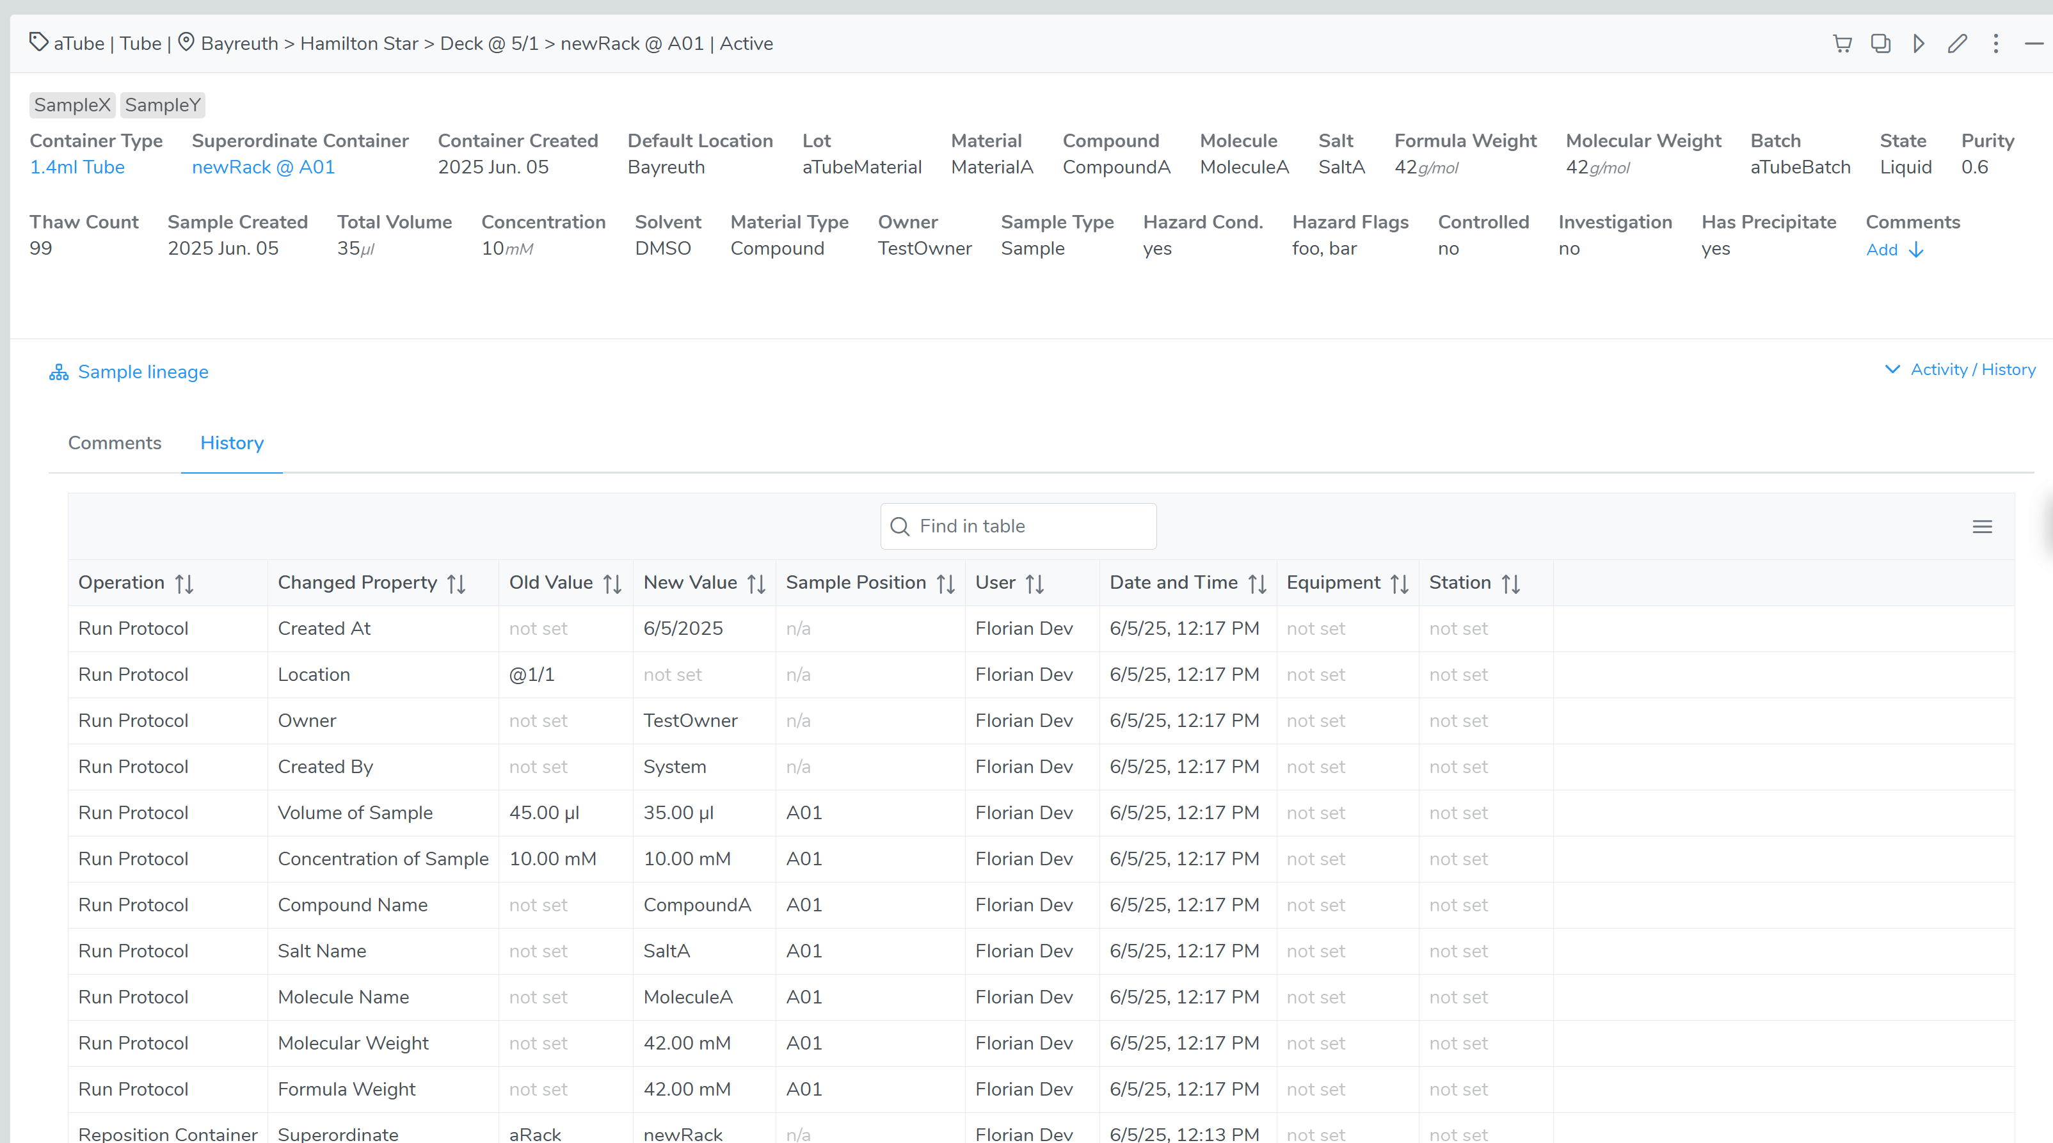Click the Find in table search field

pos(1019,526)
